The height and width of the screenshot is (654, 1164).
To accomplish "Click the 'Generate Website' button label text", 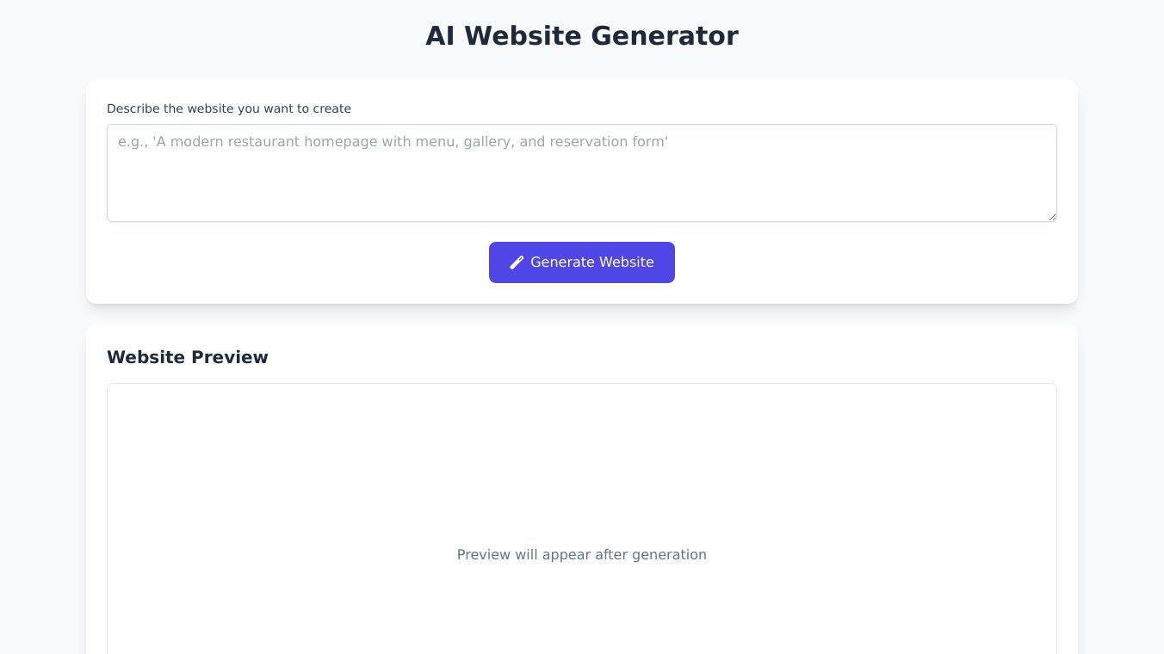I will [x=591, y=262].
